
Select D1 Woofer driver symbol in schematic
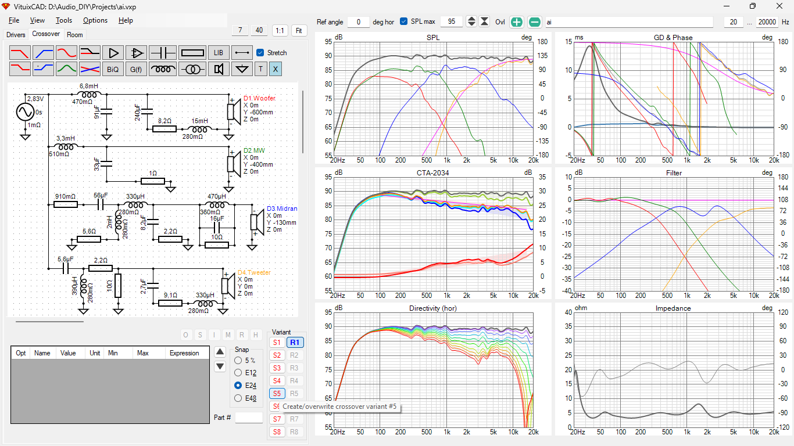click(x=233, y=112)
